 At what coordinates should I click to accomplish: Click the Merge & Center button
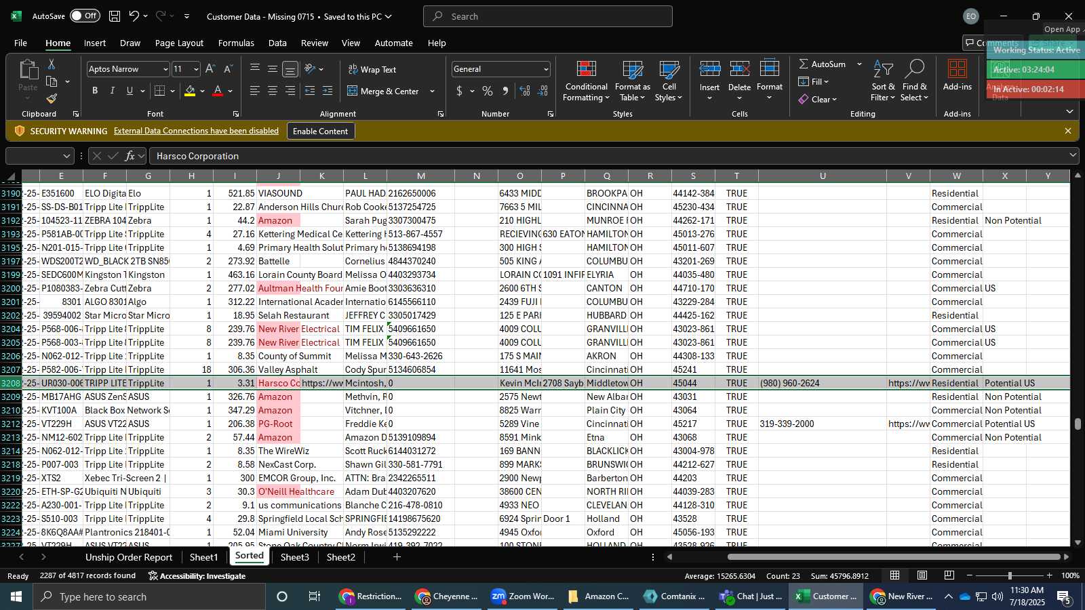point(383,91)
